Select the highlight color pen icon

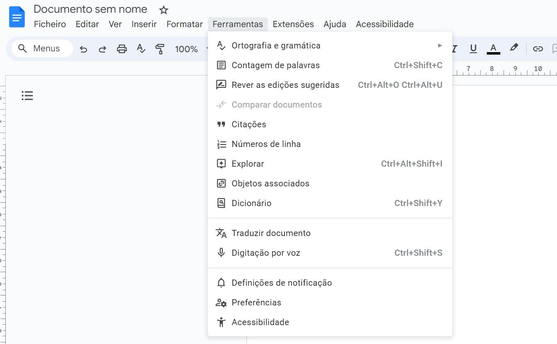pos(513,48)
